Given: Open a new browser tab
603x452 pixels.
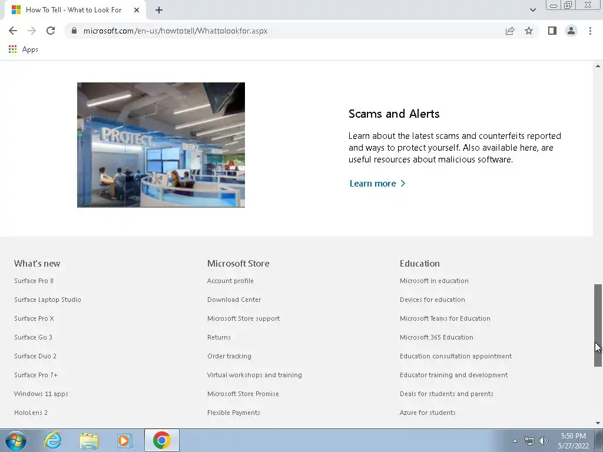Looking at the screenshot, I should [159, 10].
